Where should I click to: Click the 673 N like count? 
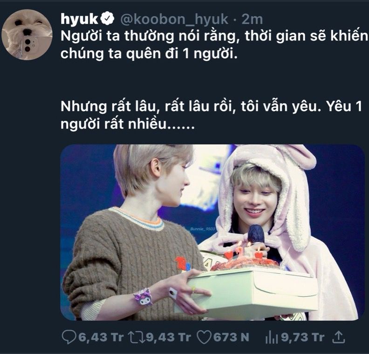(231, 337)
